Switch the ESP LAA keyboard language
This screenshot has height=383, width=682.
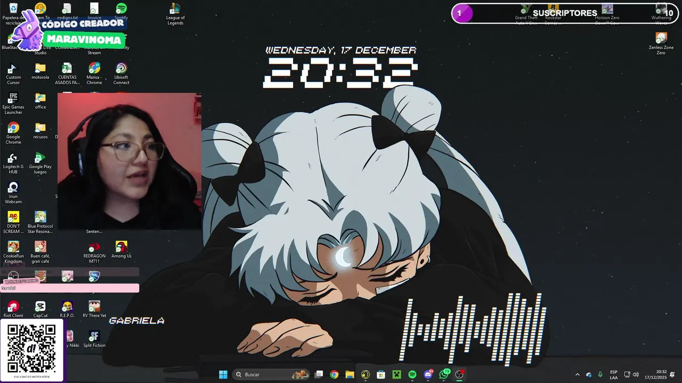(x=614, y=374)
